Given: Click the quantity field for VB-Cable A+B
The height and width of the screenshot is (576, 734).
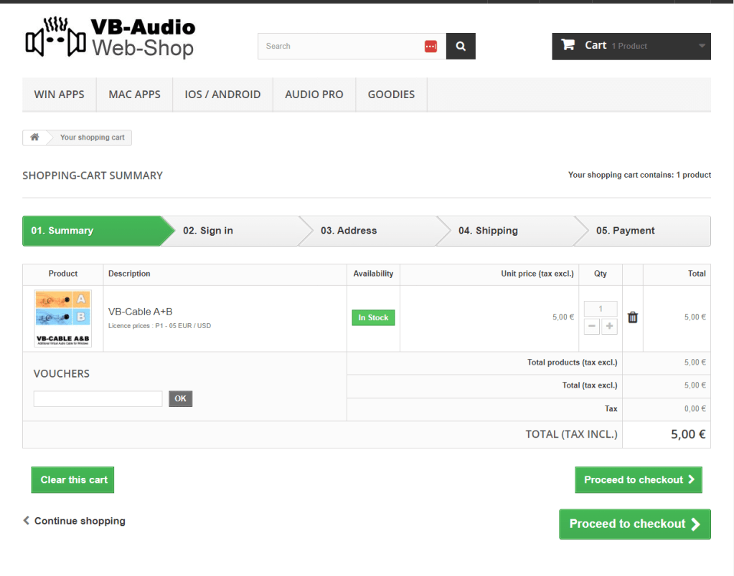Looking at the screenshot, I should [x=601, y=309].
